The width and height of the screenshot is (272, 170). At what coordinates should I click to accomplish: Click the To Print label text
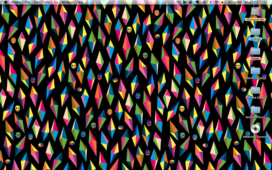click(x=255, y=39)
